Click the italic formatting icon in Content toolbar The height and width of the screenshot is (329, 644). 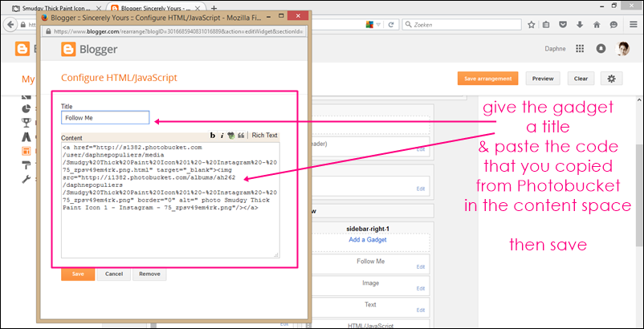222,136
